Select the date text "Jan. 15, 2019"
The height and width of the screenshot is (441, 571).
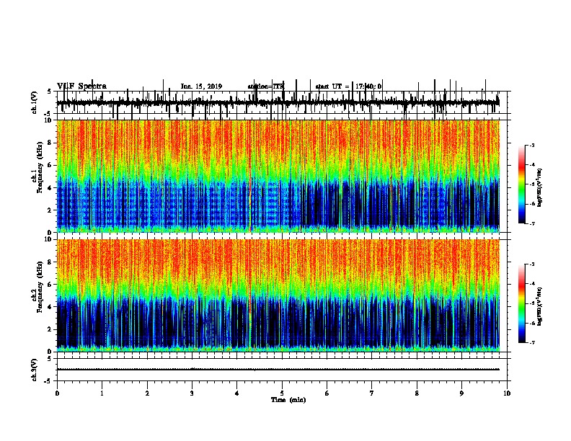pos(201,86)
